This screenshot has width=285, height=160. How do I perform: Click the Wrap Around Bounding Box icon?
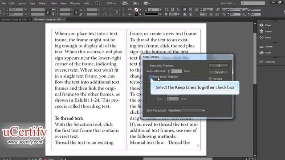[190, 9]
